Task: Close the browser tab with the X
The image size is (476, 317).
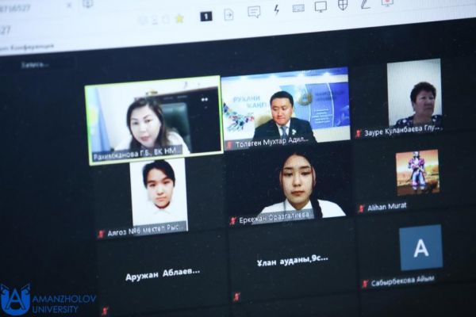Action: click(x=69, y=6)
